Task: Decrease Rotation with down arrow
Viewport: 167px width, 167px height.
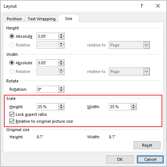Action: (61, 91)
